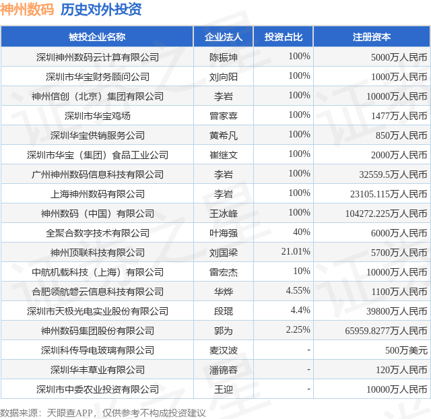Click the 40% investment ratio value
This screenshot has width=431, height=419.
pyautogui.click(x=302, y=232)
